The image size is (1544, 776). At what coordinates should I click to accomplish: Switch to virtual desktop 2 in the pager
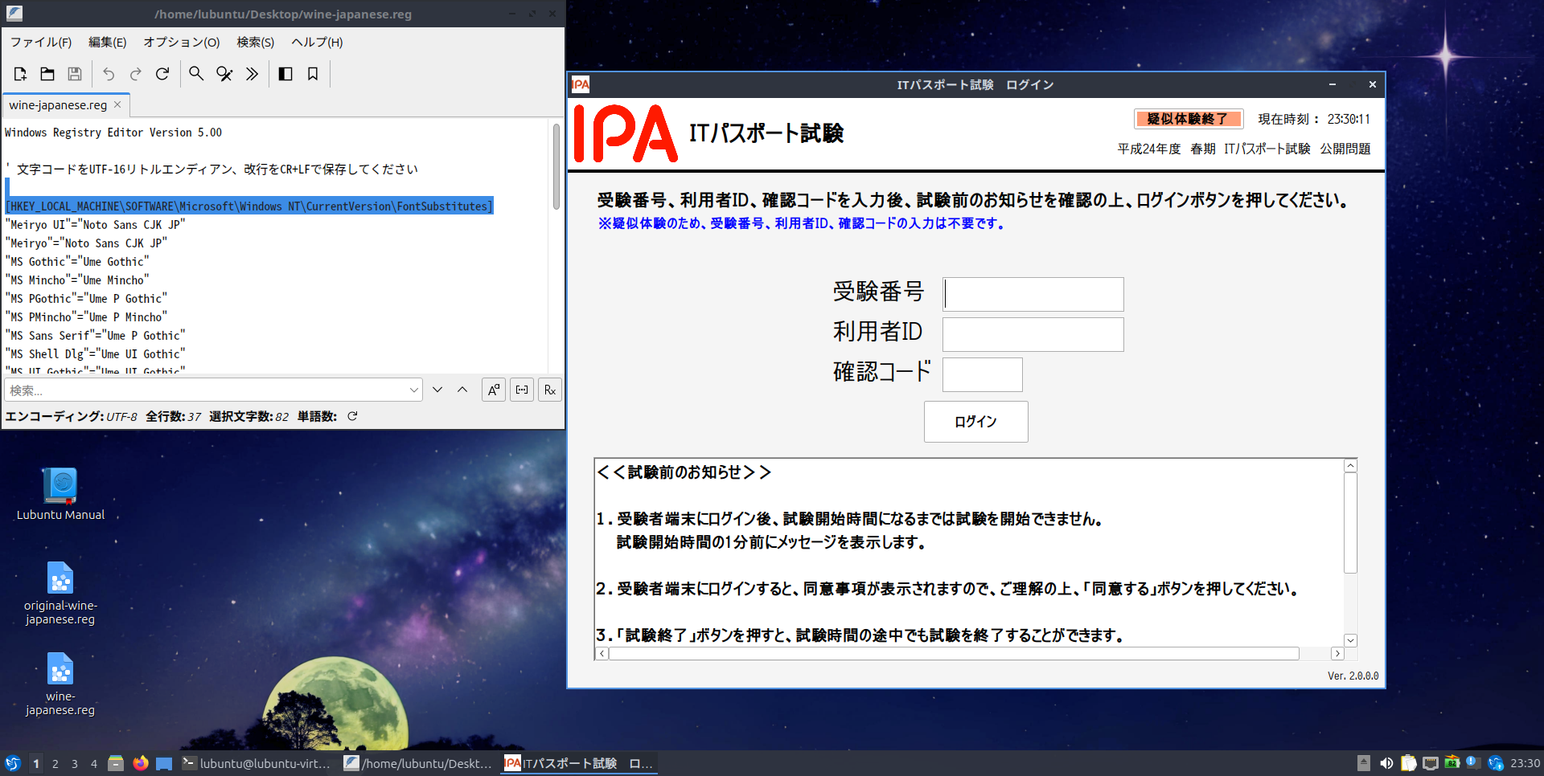point(55,763)
